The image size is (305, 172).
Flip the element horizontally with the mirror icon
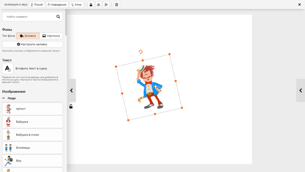click(99, 5)
